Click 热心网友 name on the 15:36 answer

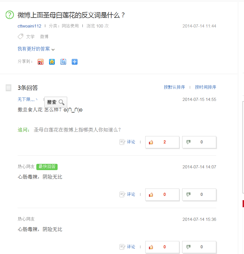tap(26, 219)
